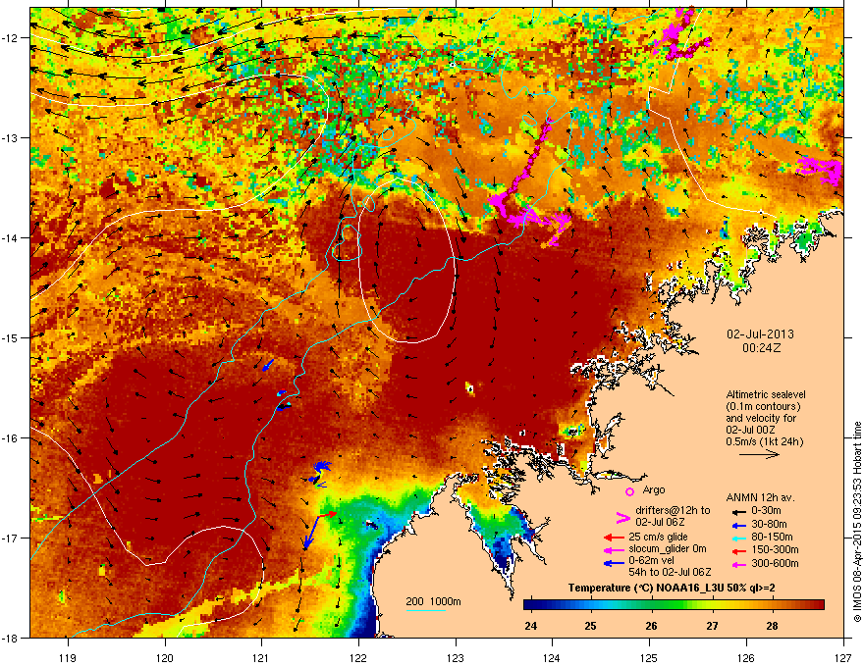This screenshot has width=864, height=667.
Task: Click the cyan arrow beside '80-150m' ANMN entry
Action: pyautogui.click(x=739, y=538)
